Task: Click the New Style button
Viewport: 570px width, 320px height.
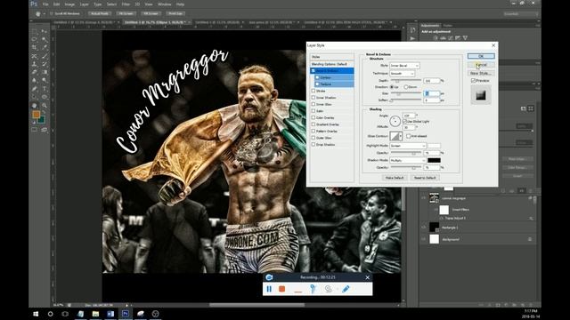Action: [x=481, y=73]
